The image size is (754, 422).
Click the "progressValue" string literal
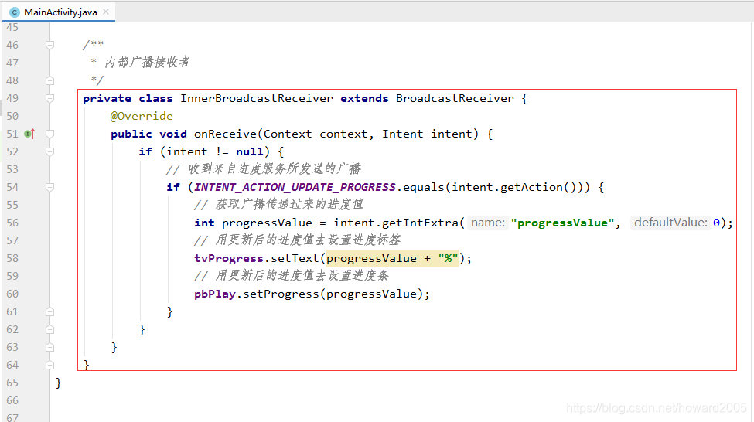[563, 223]
